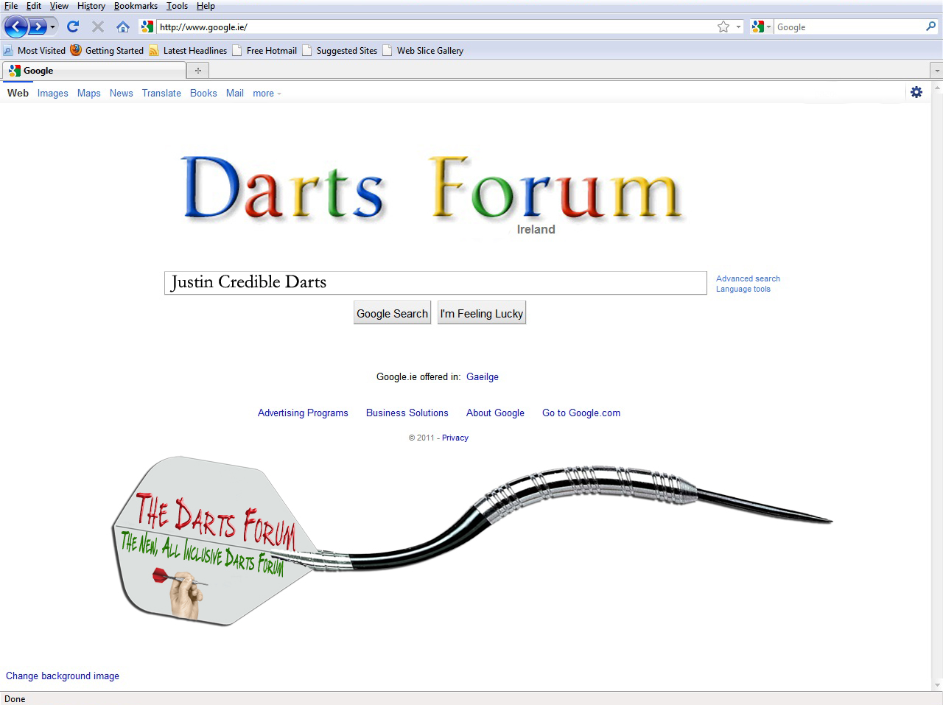Open the File menu
The width and height of the screenshot is (943, 705).
pyautogui.click(x=11, y=6)
